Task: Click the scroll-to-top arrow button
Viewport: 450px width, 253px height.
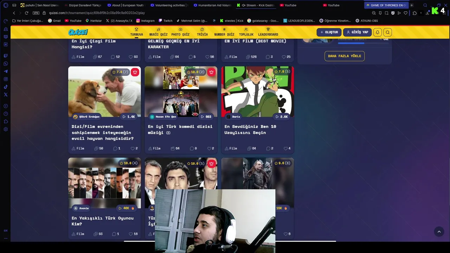Action: [x=439, y=232]
